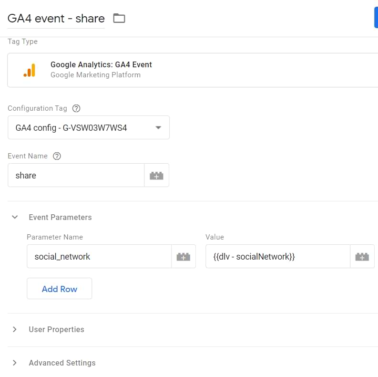378x377 pixels.
Task: Click the blue button at the top right
Action: [376, 18]
